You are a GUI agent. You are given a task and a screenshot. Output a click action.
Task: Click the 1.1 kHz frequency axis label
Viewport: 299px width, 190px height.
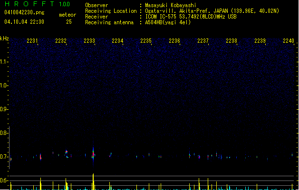pos(4,62)
